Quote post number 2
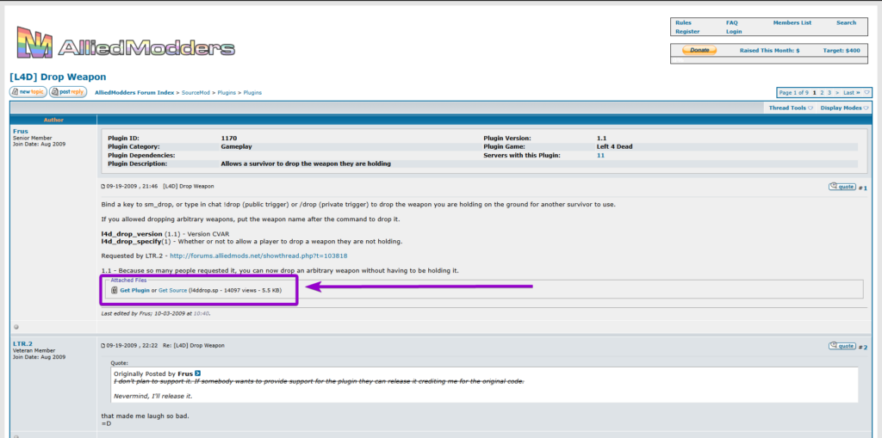 842,346
